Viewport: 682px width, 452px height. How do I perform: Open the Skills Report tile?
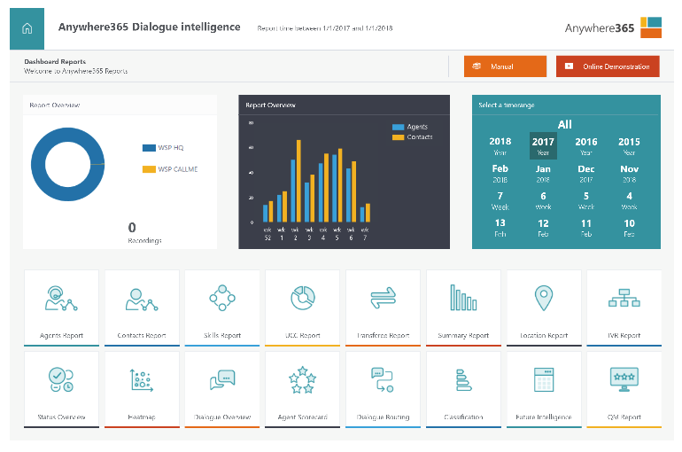click(222, 308)
